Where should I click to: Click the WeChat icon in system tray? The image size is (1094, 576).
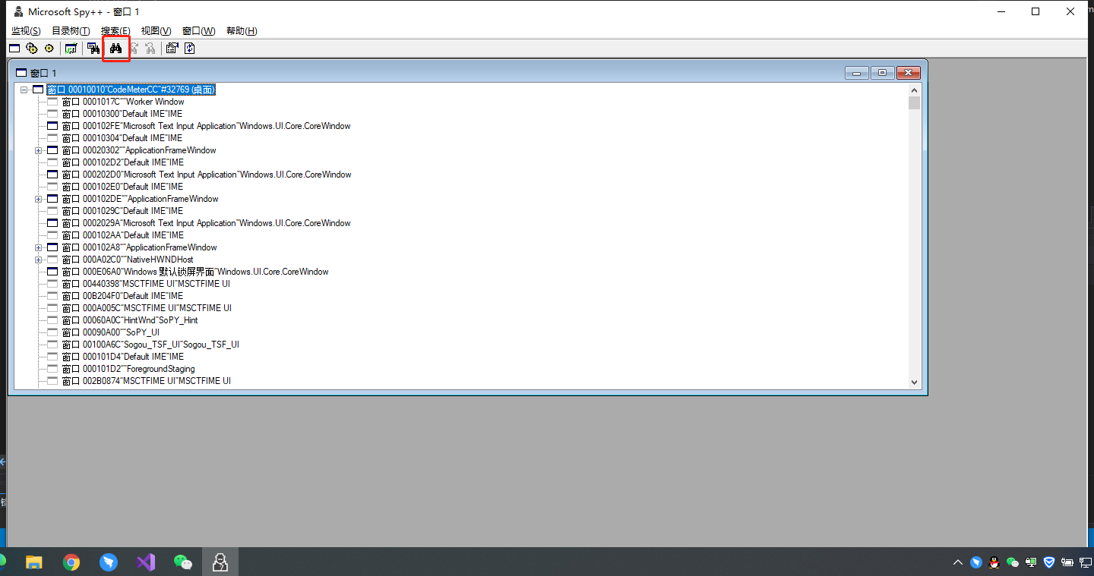pos(1012,562)
